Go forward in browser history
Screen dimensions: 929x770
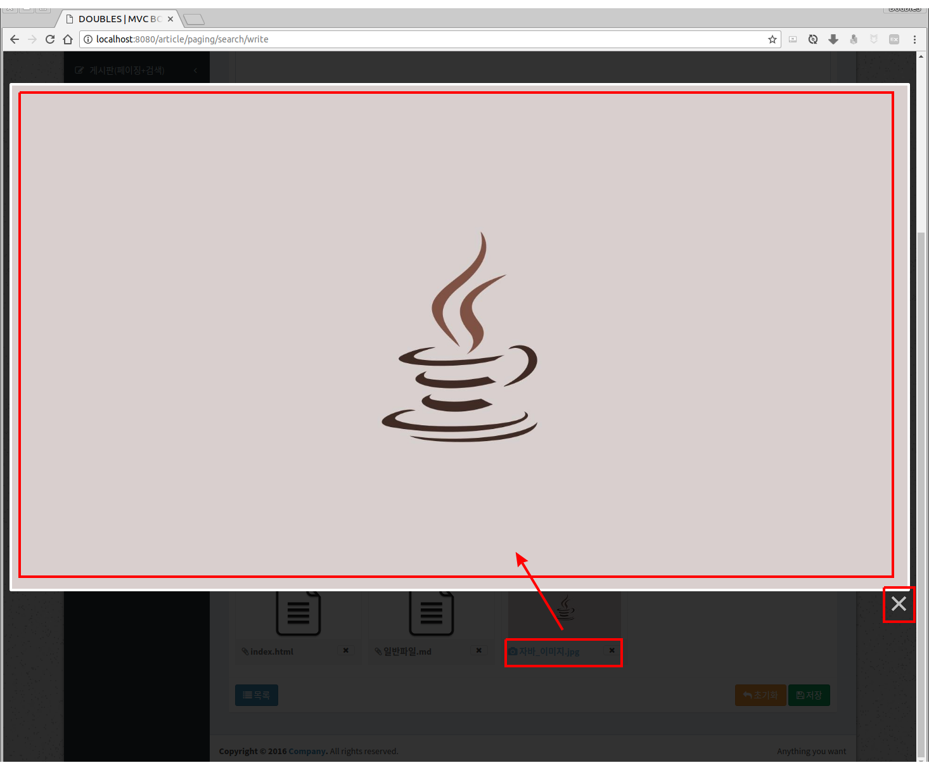(x=32, y=39)
